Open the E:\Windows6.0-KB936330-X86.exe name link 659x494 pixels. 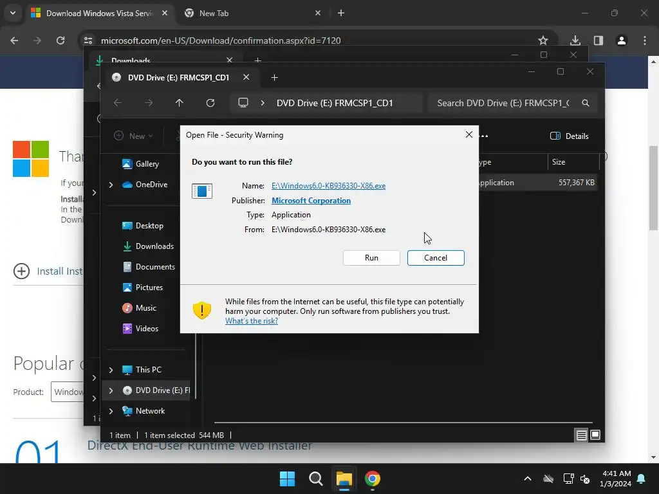coord(328,186)
